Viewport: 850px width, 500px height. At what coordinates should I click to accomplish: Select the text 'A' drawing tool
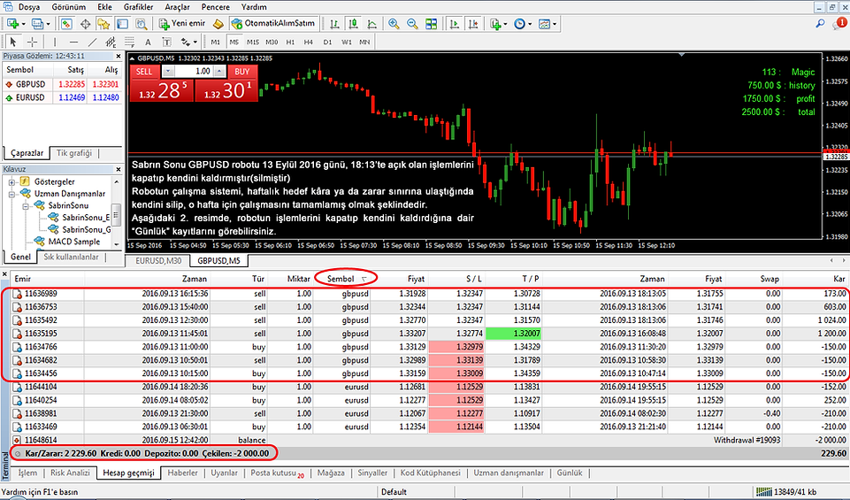coord(148,42)
